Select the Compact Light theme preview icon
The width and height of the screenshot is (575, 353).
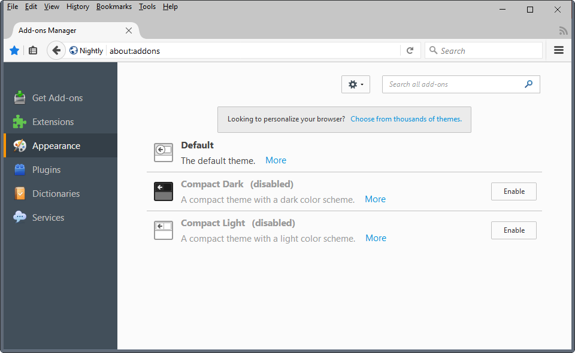point(164,230)
